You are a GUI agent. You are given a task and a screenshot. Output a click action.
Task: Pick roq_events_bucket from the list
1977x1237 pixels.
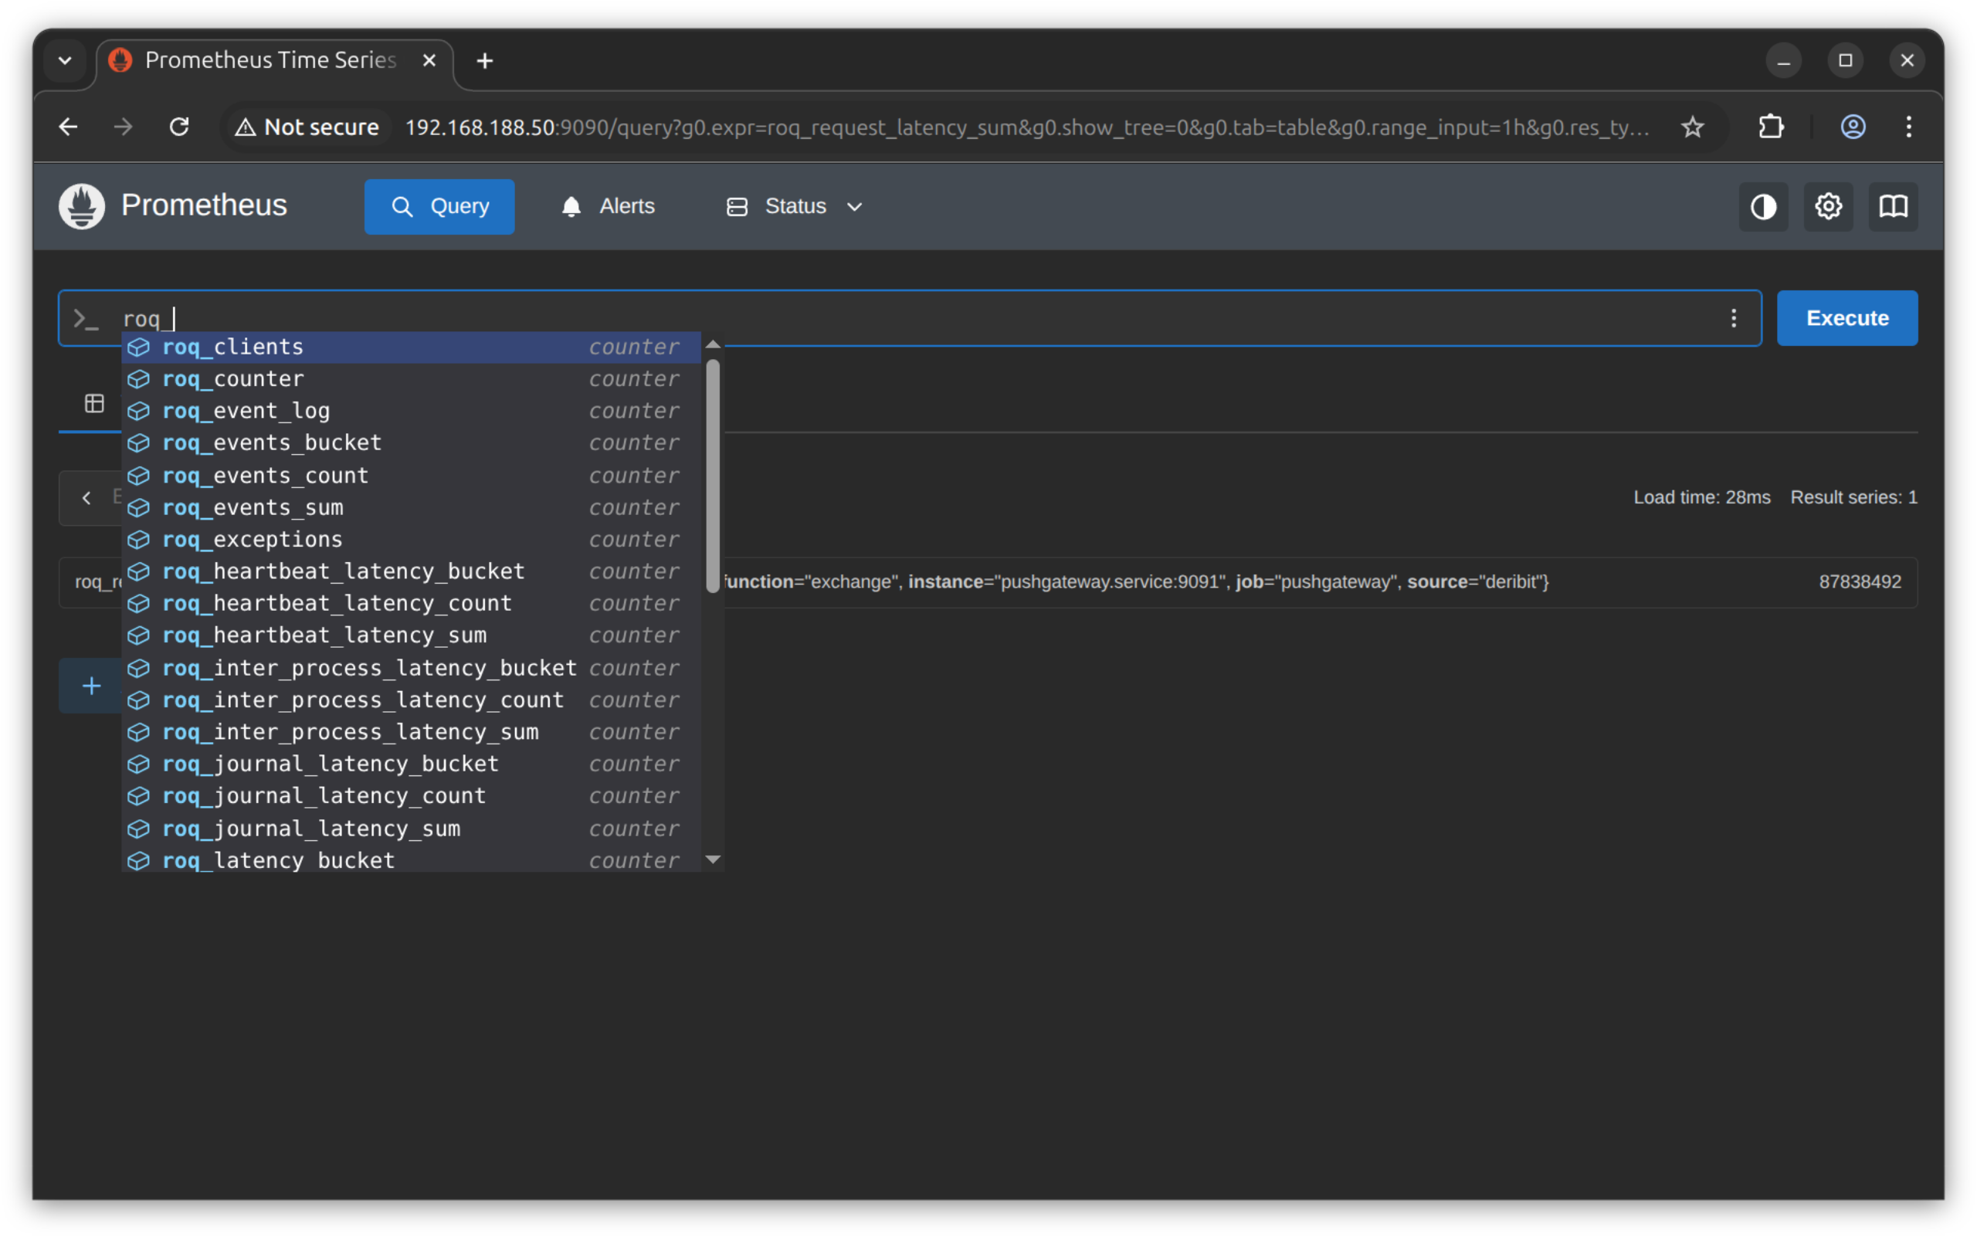411,442
